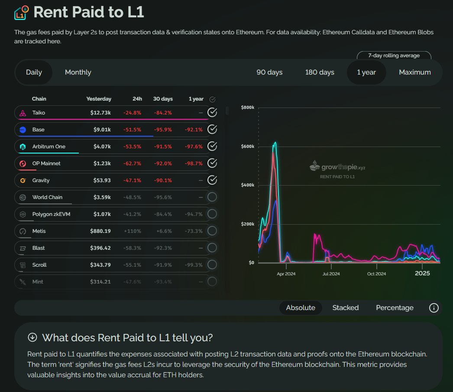This screenshot has height=392, width=453.
Task: Switch to Daily view
Action: (x=34, y=72)
